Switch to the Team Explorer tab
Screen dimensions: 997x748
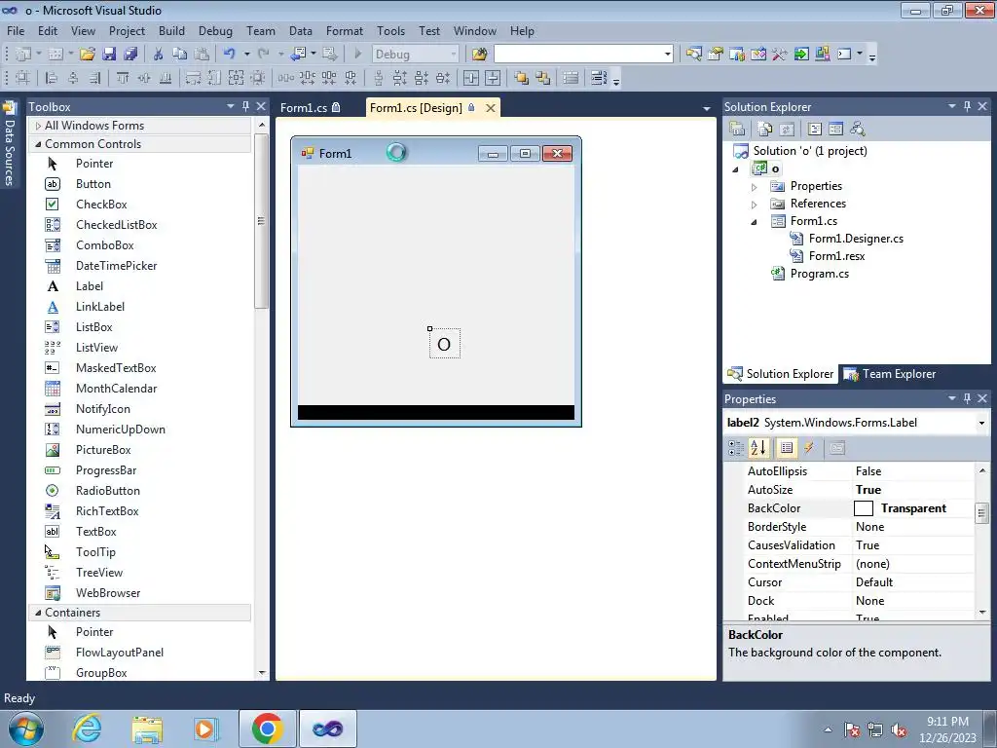pyautogui.click(x=890, y=374)
